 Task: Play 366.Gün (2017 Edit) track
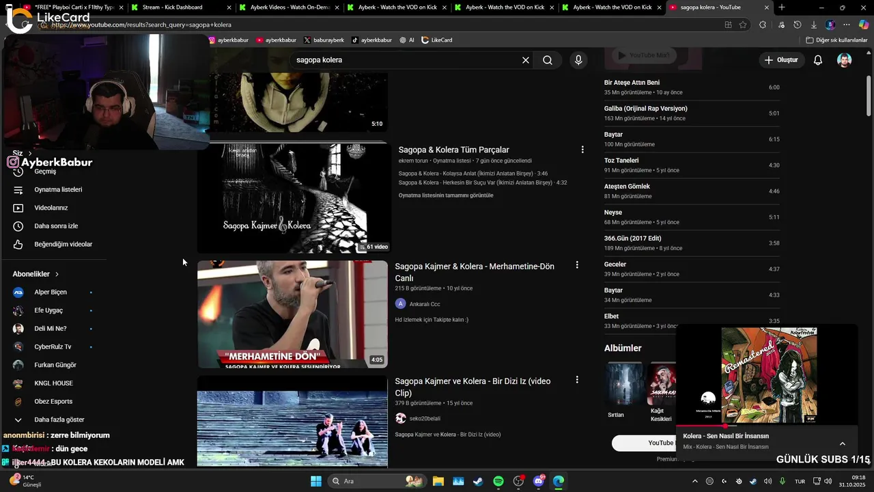(692, 243)
